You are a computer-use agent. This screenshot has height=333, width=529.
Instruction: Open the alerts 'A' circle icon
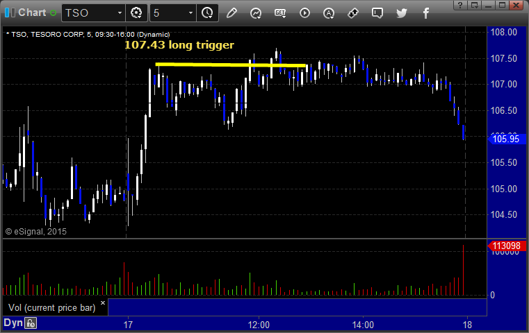click(329, 13)
